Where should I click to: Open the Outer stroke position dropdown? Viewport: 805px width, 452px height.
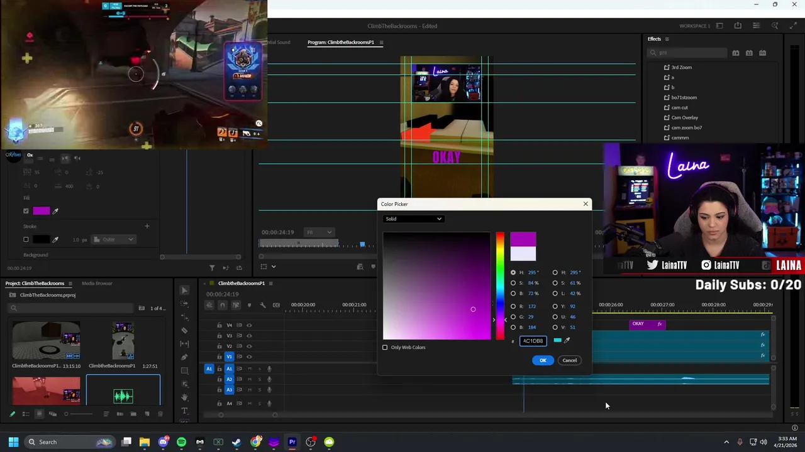tap(113, 239)
